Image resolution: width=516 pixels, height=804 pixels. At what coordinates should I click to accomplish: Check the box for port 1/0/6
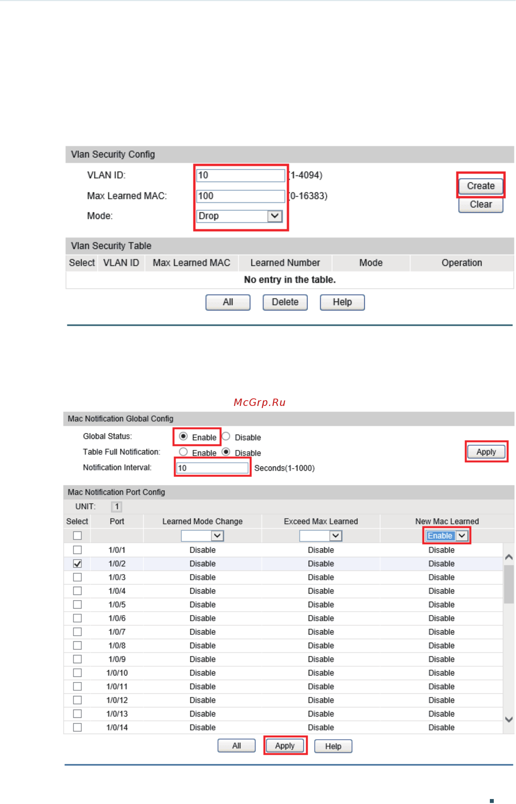pyautogui.click(x=77, y=618)
